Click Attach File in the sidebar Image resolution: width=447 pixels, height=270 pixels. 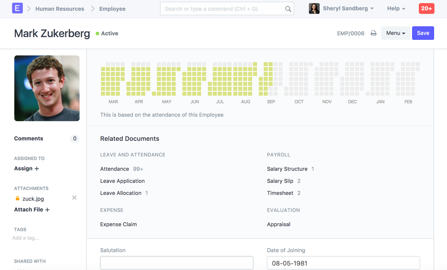point(28,210)
